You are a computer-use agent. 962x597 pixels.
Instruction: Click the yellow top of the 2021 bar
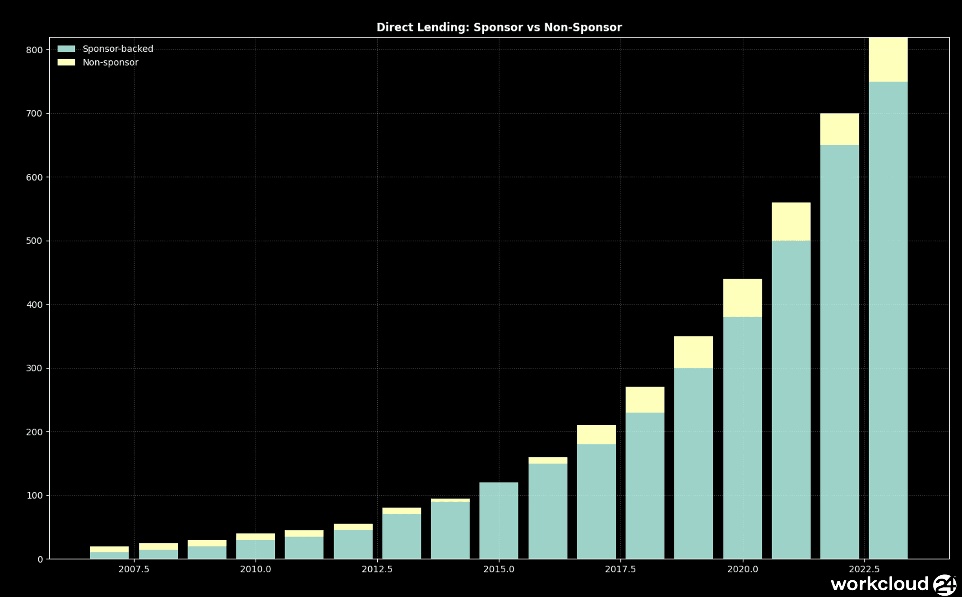(x=791, y=221)
